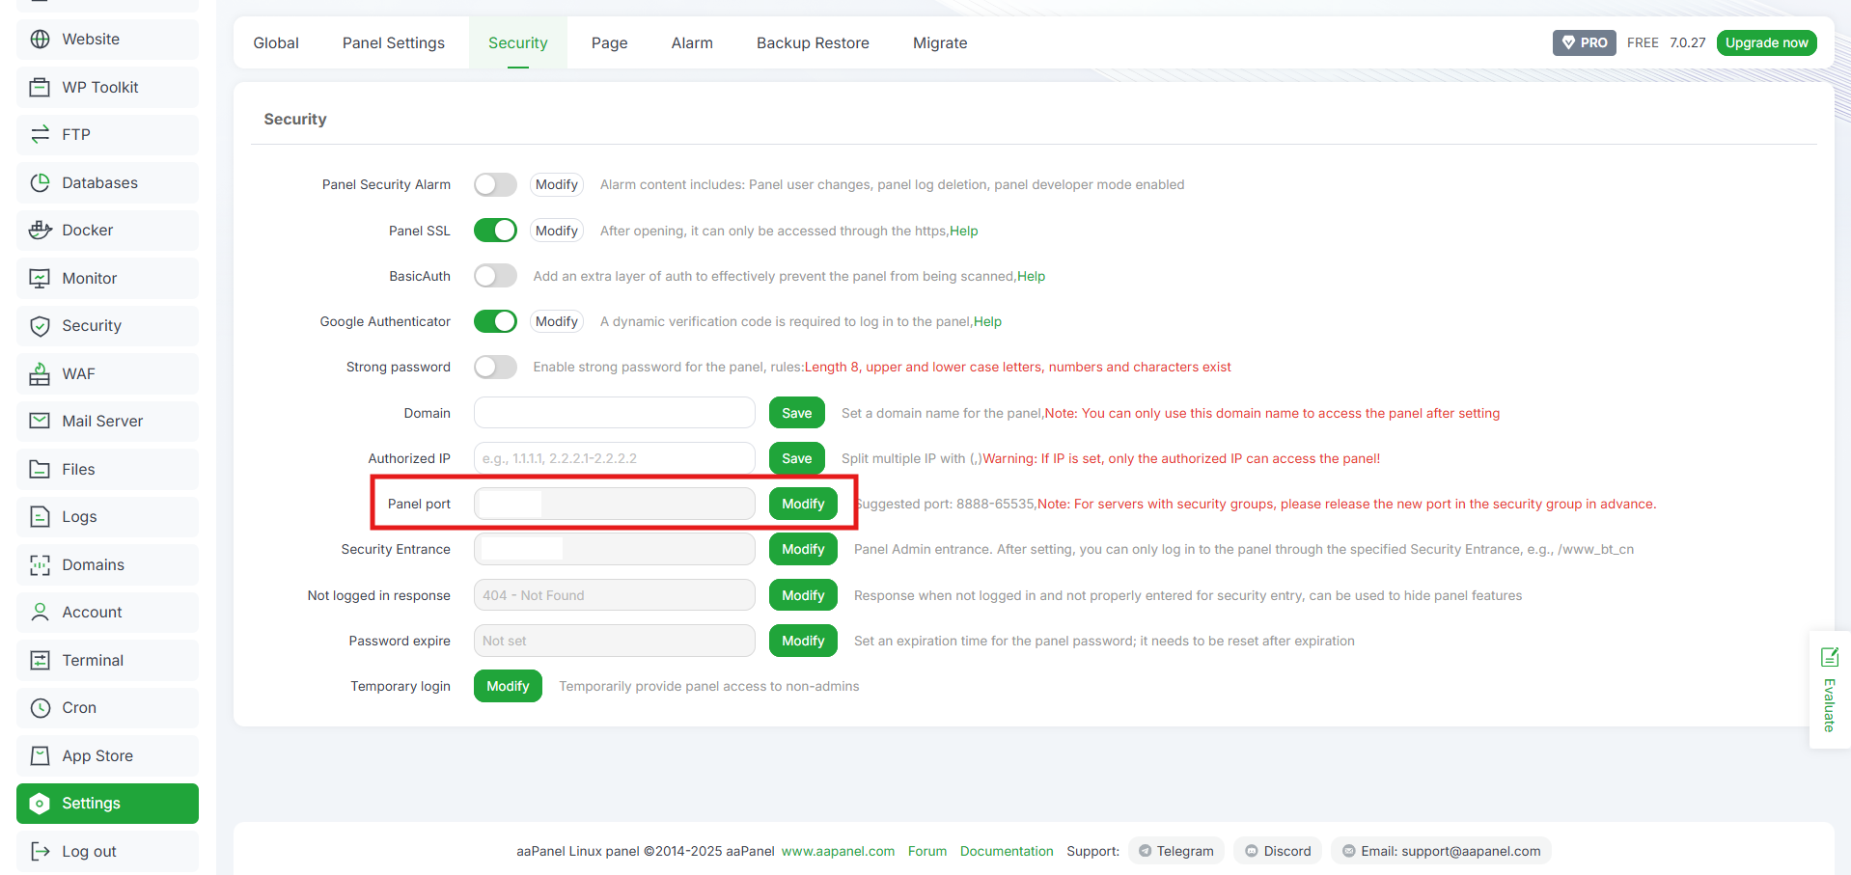Click the Log out arrow icon

pos(40,851)
